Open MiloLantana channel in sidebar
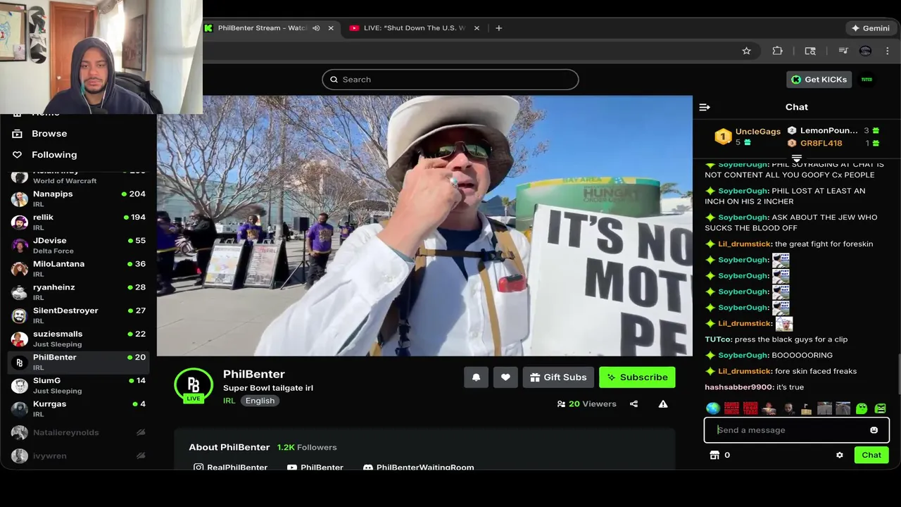The width and height of the screenshot is (901, 507). click(79, 268)
